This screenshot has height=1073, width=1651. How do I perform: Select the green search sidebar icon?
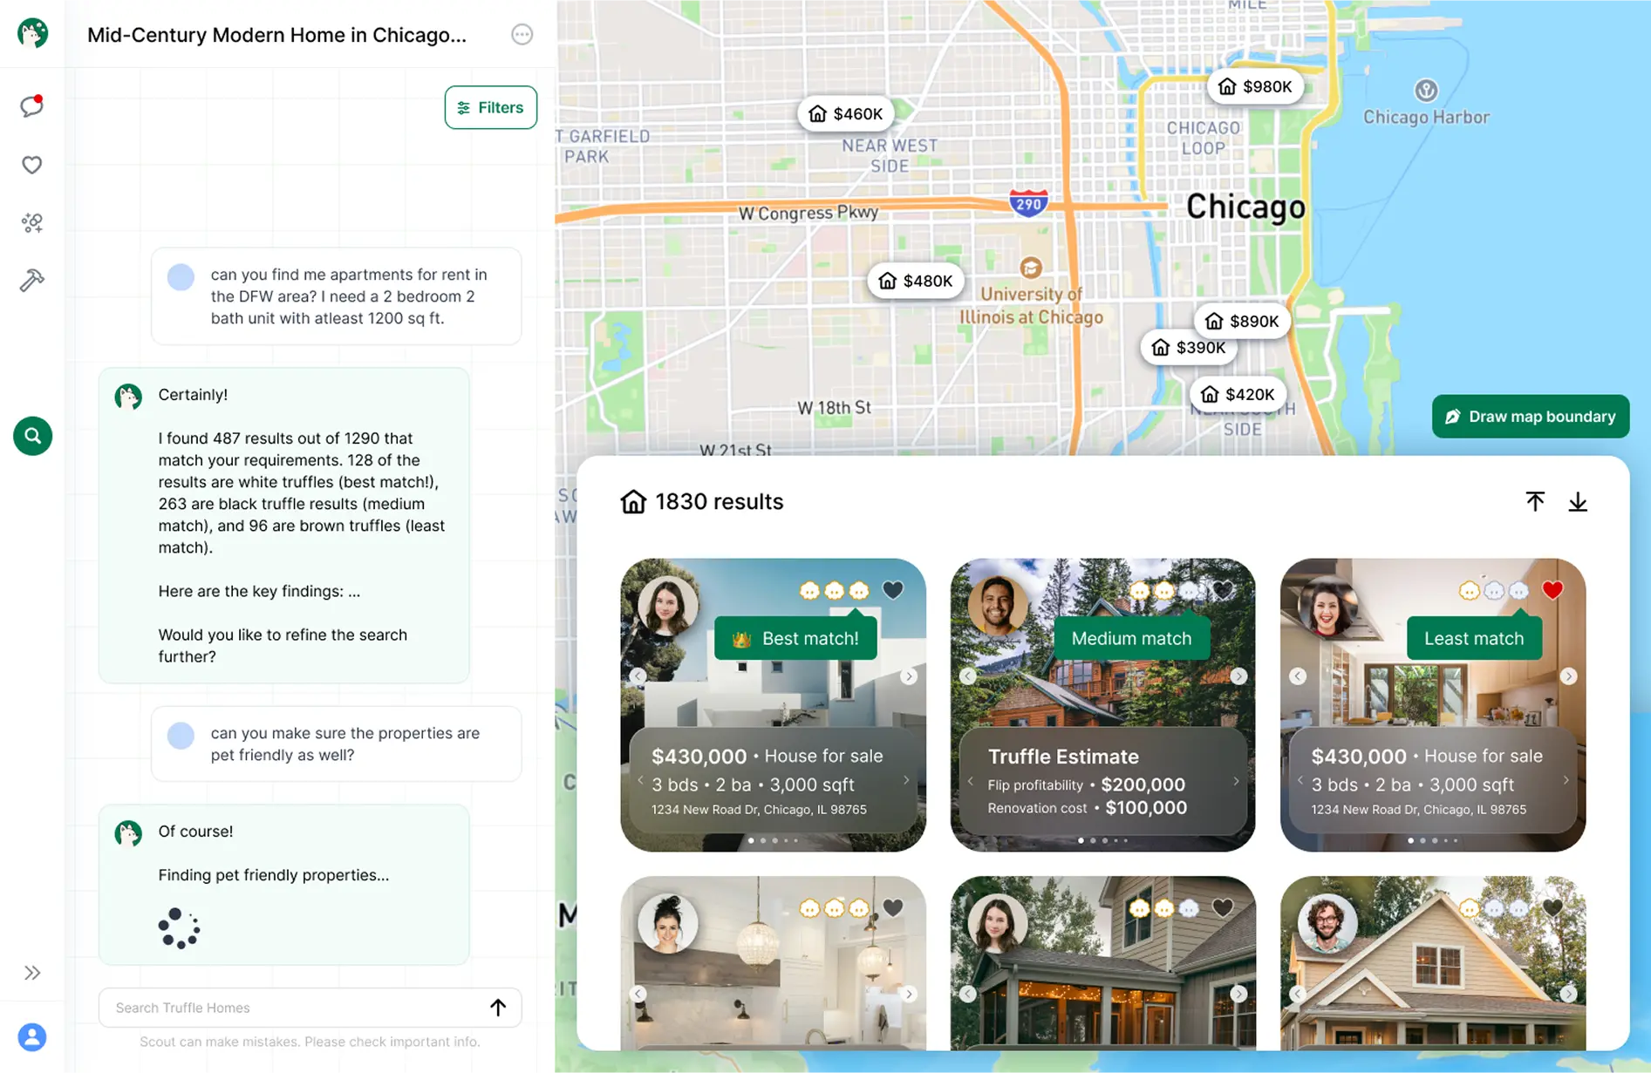(x=32, y=436)
